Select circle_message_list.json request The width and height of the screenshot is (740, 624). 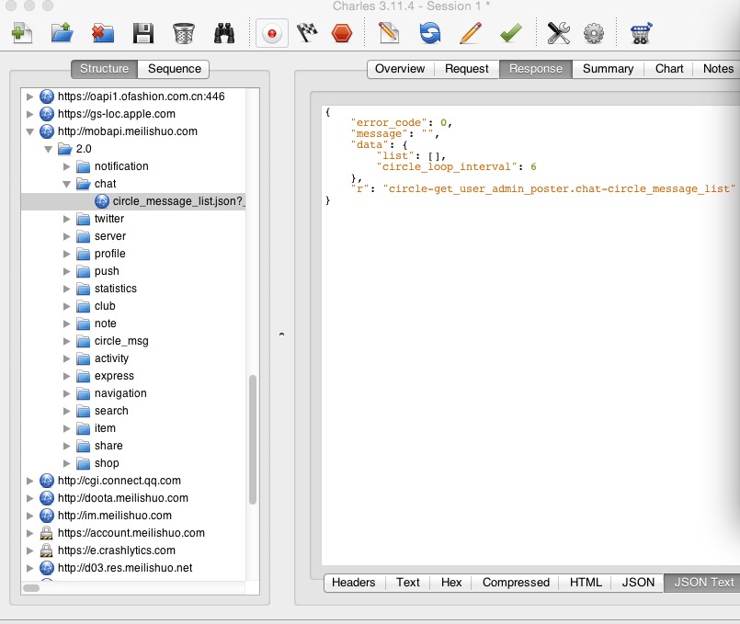click(133, 201)
